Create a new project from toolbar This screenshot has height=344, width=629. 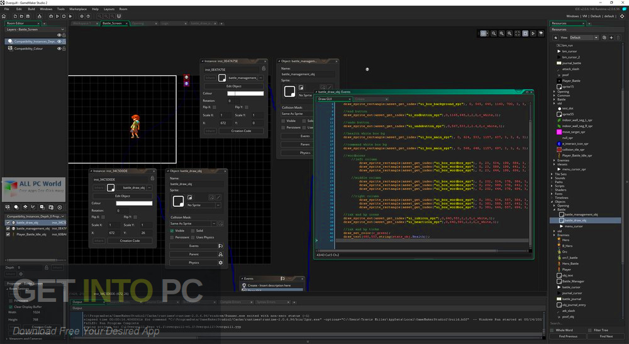point(15,16)
